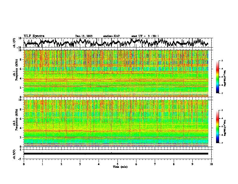Click the 2 tick label on Time axis

[61, 164]
